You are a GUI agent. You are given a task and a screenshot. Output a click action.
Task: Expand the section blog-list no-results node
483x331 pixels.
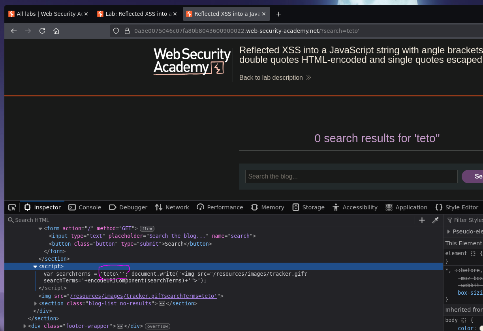coord(35,303)
